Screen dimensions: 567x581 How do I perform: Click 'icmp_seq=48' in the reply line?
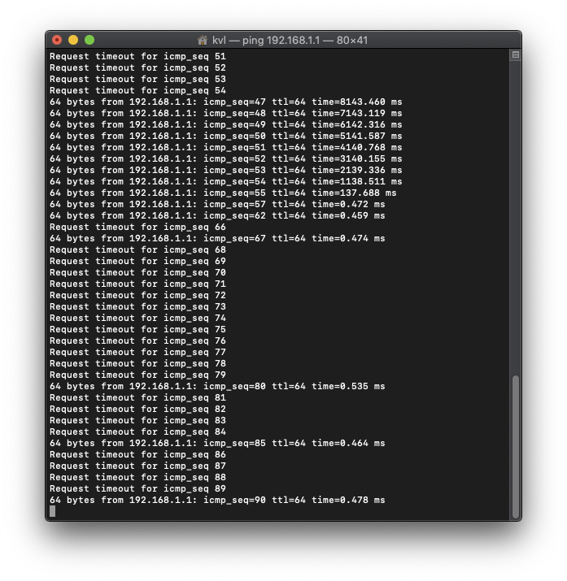[x=234, y=114]
